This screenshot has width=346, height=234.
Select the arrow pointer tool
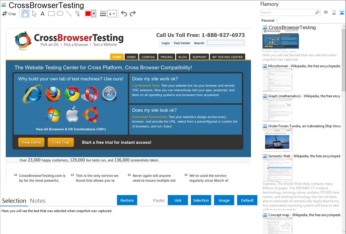(x=34, y=14)
